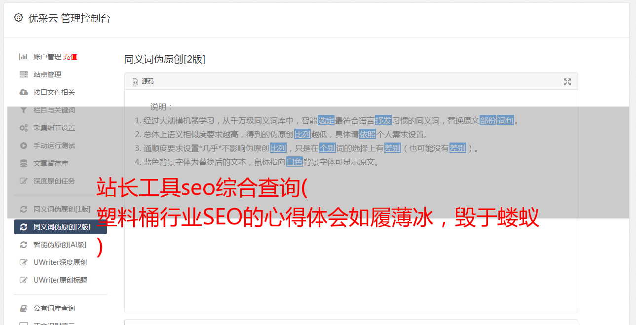636x325 pixels.
Task: Click the book icon next to 公有词库查询
Action: pyautogui.click(x=23, y=308)
